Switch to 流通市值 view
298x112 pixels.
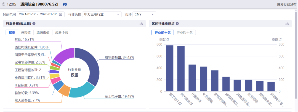click(x=43, y=33)
